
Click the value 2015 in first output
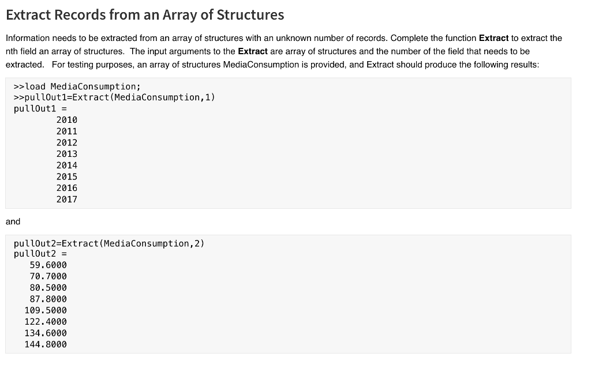coord(67,176)
